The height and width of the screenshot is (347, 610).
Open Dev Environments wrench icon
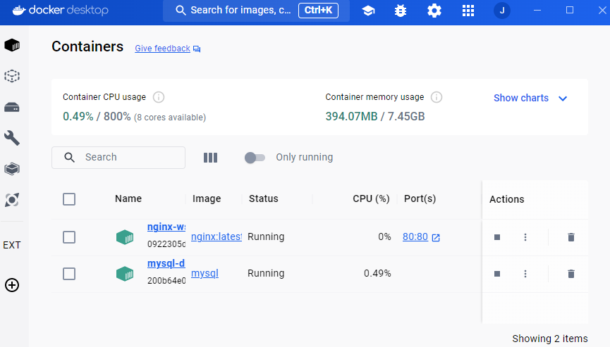12,138
